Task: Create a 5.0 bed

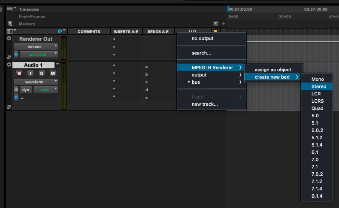Action: [317, 116]
